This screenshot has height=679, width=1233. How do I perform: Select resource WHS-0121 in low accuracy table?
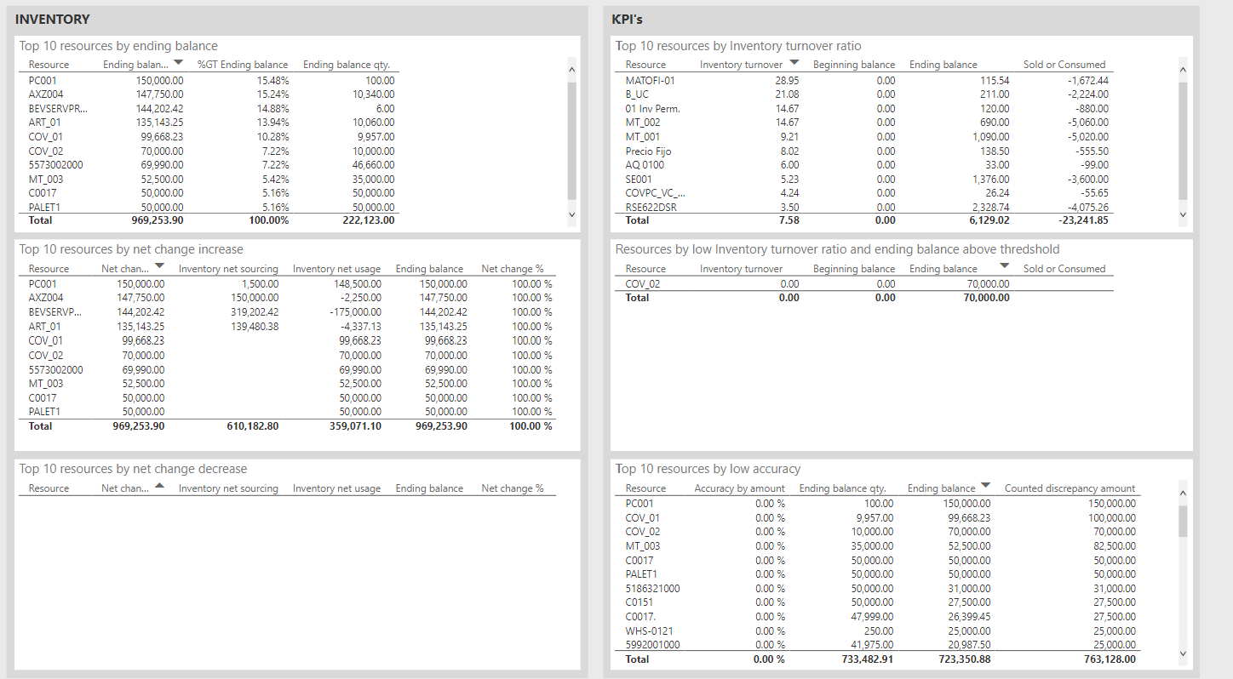pos(649,630)
